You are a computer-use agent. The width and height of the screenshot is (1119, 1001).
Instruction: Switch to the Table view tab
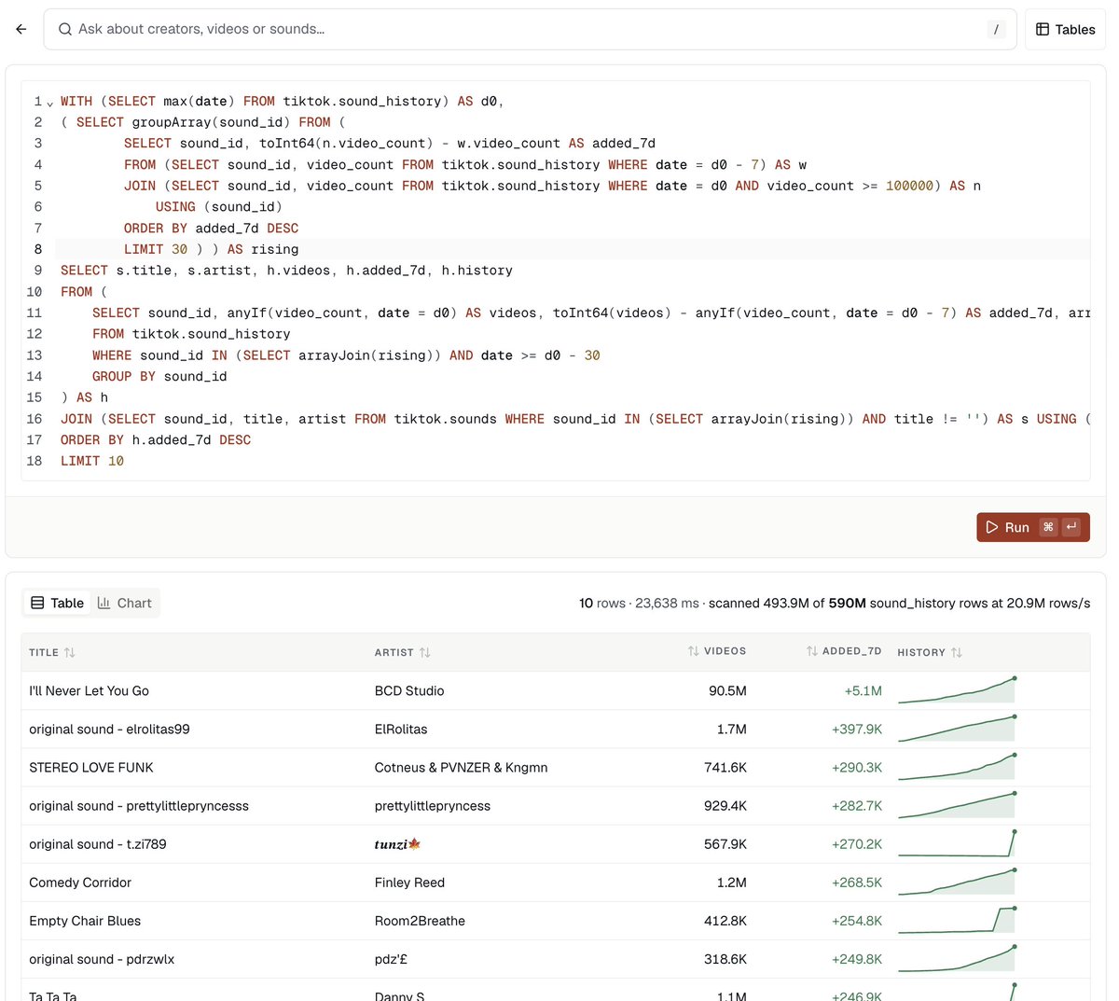click(58, 603)
